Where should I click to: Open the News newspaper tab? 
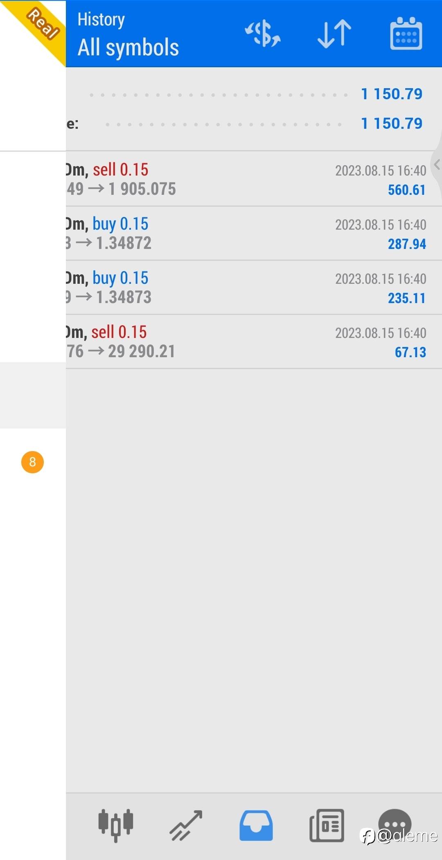point(327,824)
